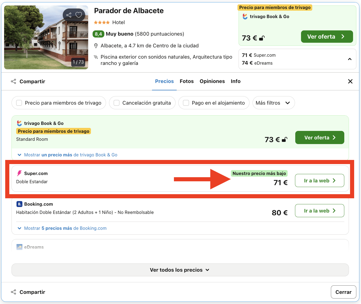Open the hotel photo thumbnail
This screenshot has height=304, width=361.
click(46, 37)
